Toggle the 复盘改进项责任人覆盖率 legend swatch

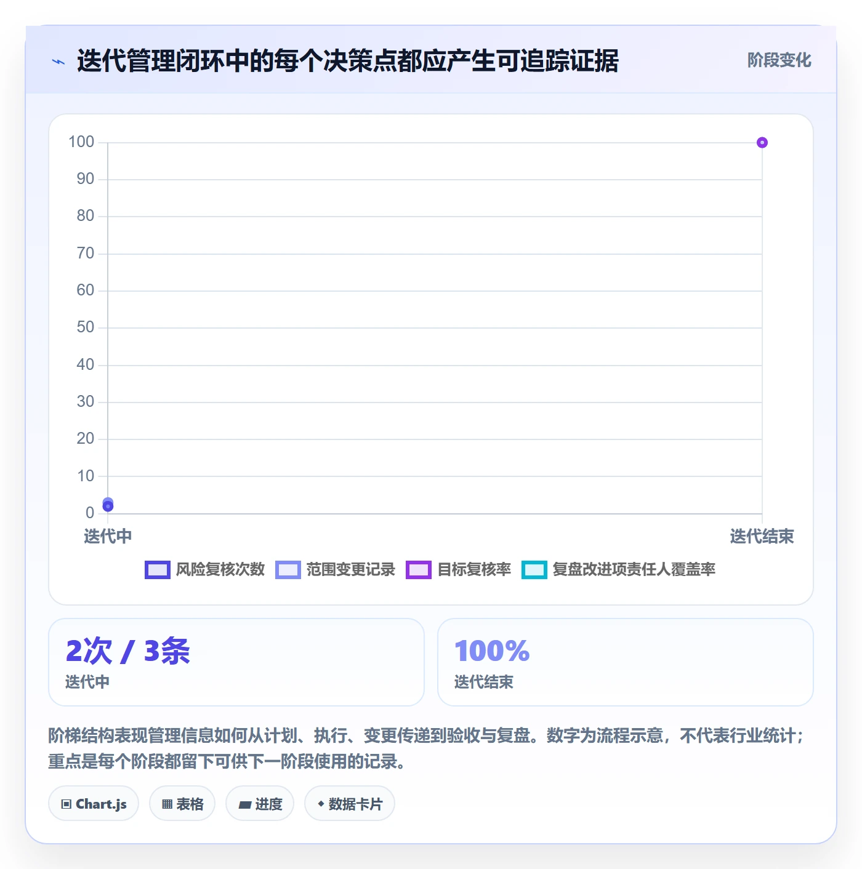click(534, 570)
